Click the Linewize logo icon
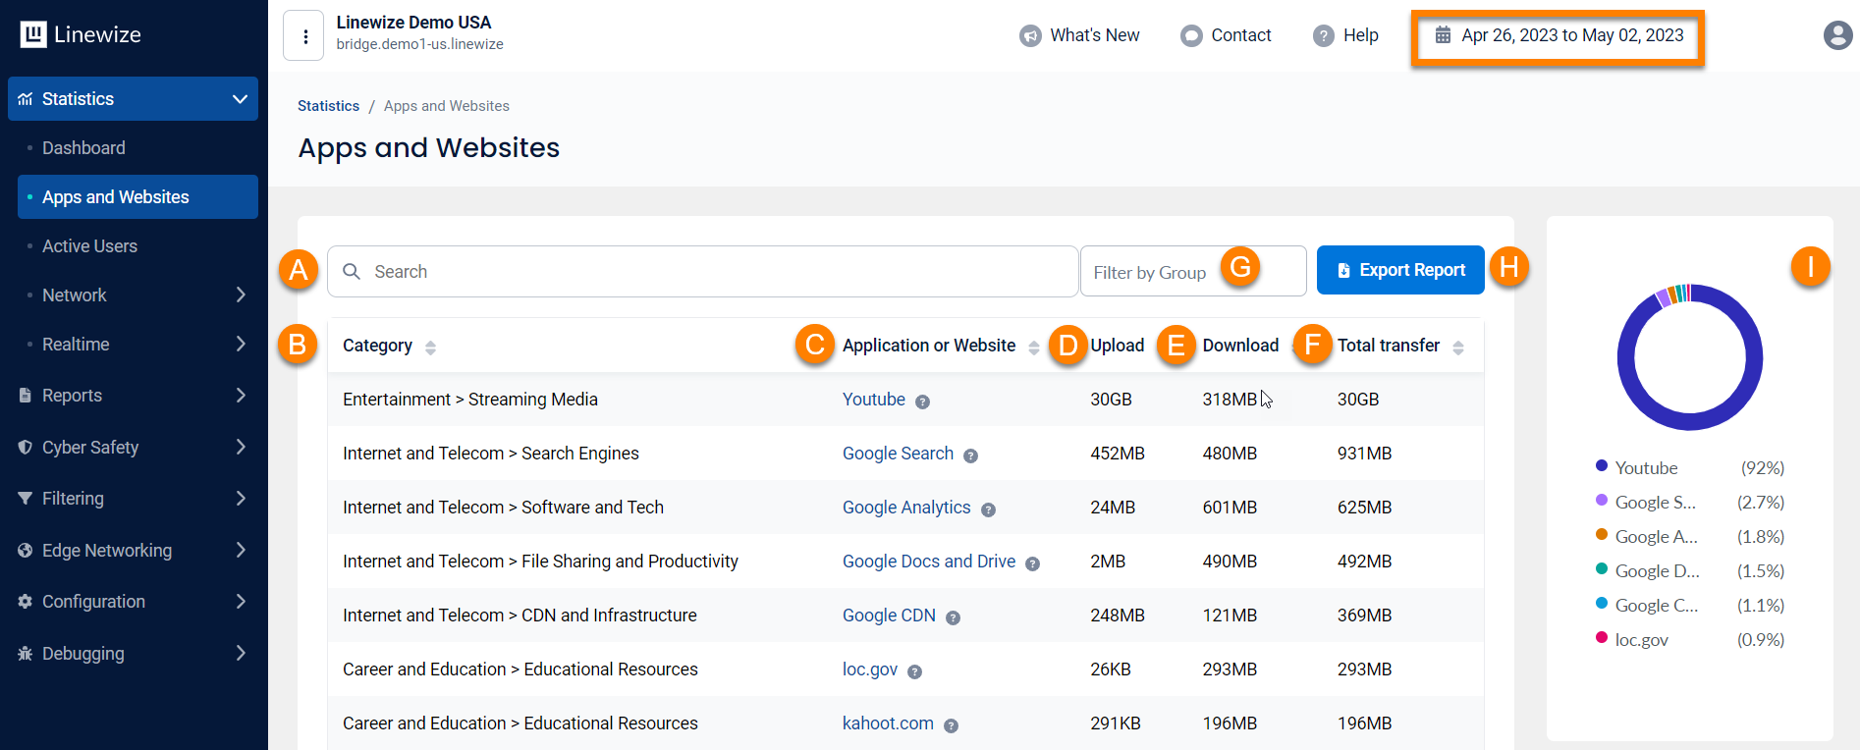 click(x=33, y=34)
